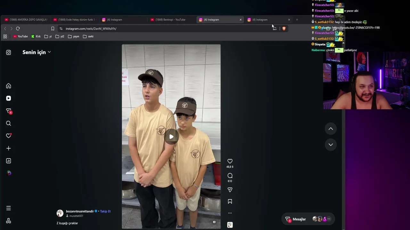Image resolution: width=410 pixels, height=230 pixels.
Task: Open the reel's audio thumbnail
Action: [x=230, y=225]
